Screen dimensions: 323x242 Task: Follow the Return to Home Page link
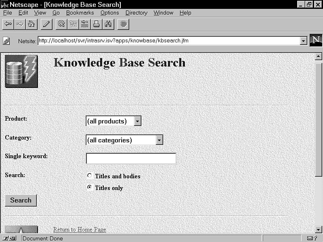[x=80, y=229]
